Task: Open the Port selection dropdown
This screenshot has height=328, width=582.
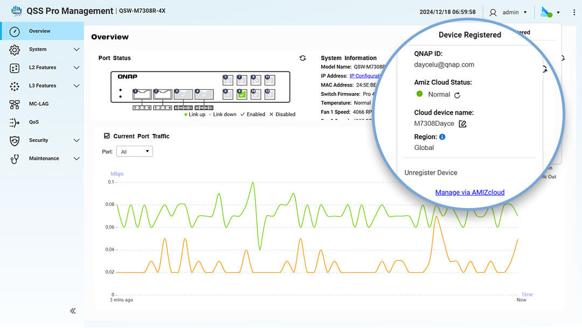Action: [x=135, y=152]
